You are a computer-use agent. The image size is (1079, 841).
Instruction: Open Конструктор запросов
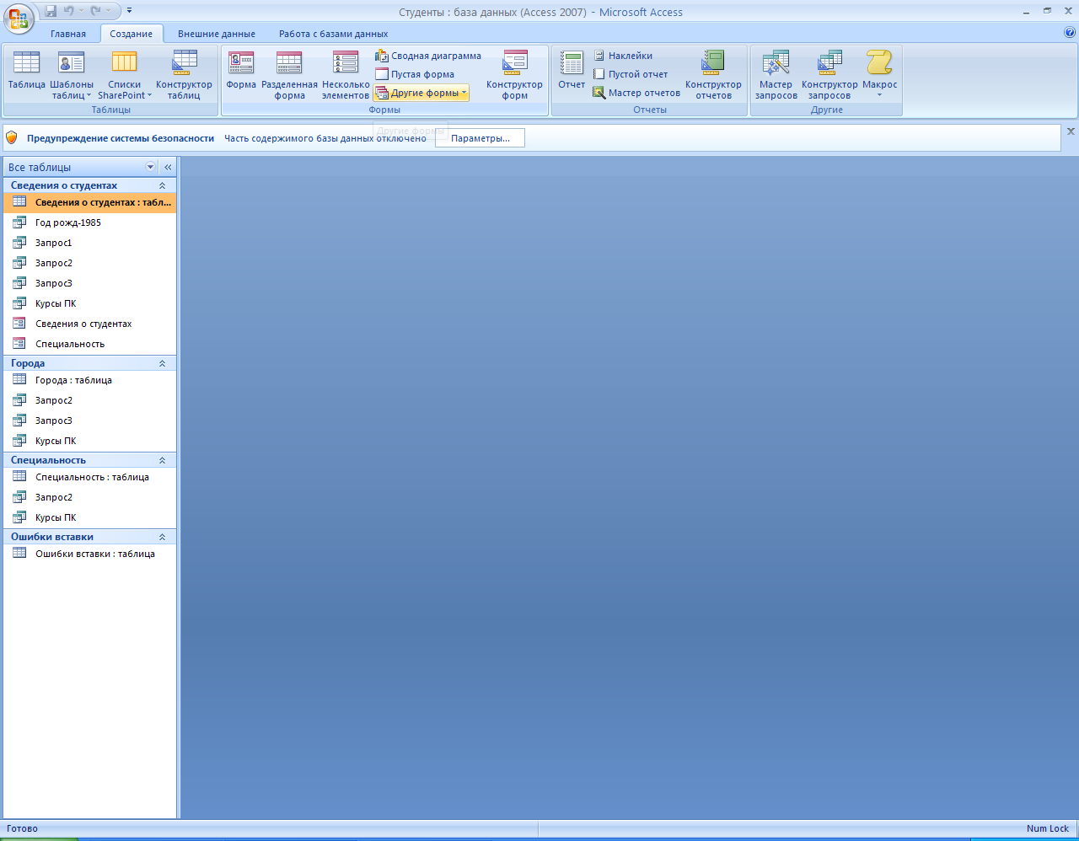[x=829, y=74]
